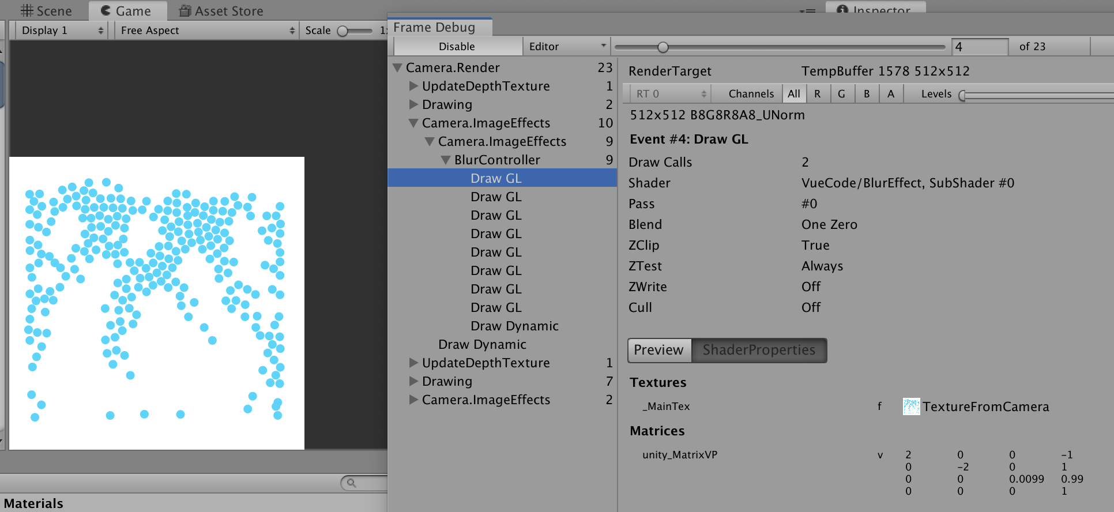Click the Blend value One Zero
The height and width of the screenshot is (512, 1114).
pyautogui.click(x=829, y=224)
